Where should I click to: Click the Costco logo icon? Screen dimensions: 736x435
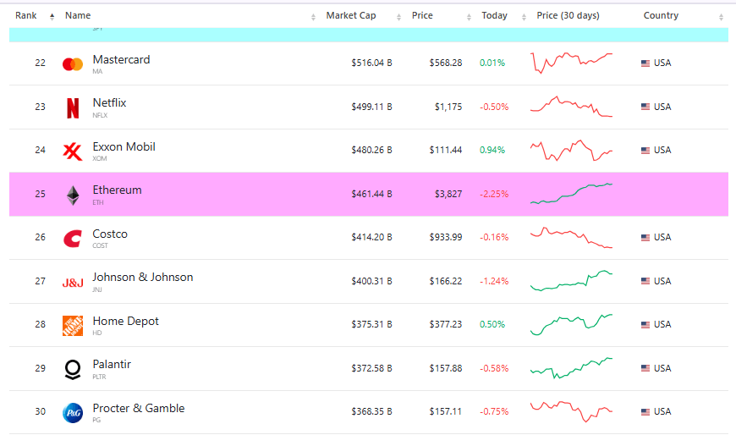(x=73, y=239)
